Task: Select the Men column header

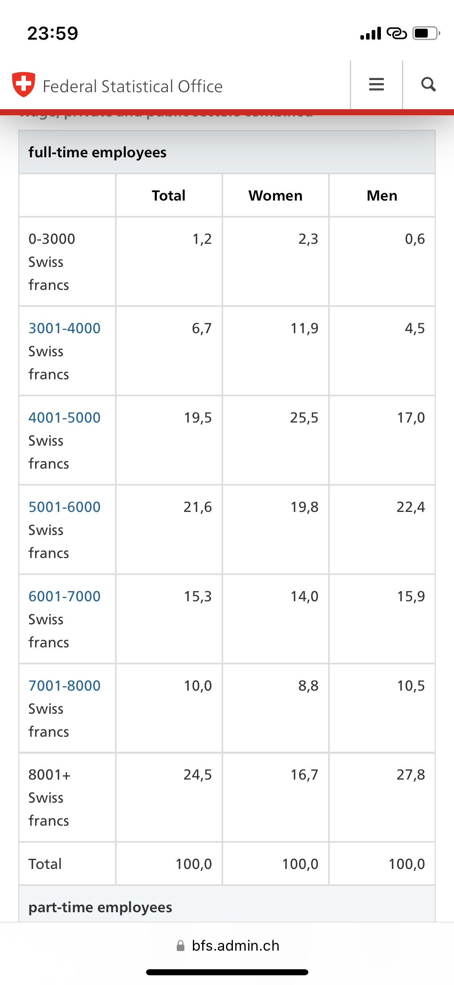Action: 382,196
